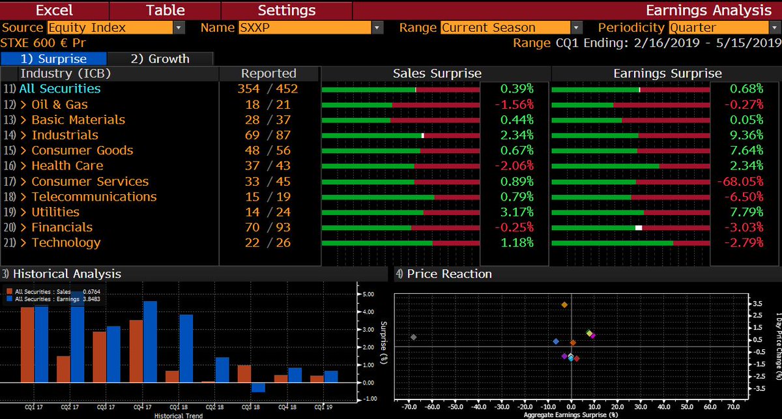The height and width of the screenshot is (419, 782).
Task: Click Technology earnings surprise -2.79%
Action: coord(743,242)
